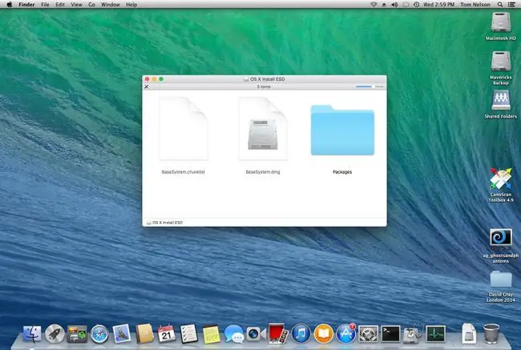This screenshot has width=521, height=350.
Task: Open the Edit menu
Action: coord(60,5)
